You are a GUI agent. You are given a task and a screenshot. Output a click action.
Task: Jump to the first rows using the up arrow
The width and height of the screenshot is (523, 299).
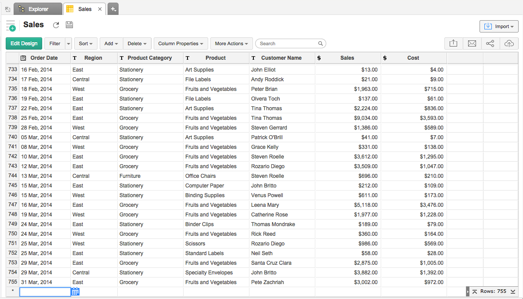[475, 292]
